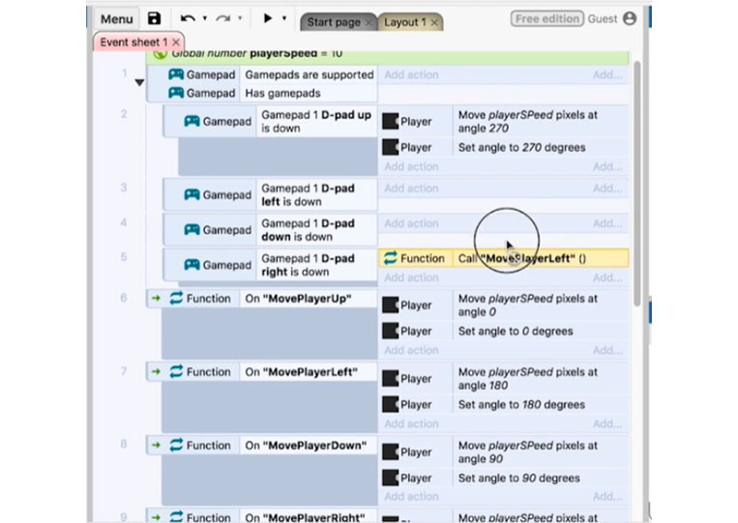Image resolution: width=738 pixels, height=523 pixels.
Task: Click Add action in event 3
Action: (x=411, y=189)
